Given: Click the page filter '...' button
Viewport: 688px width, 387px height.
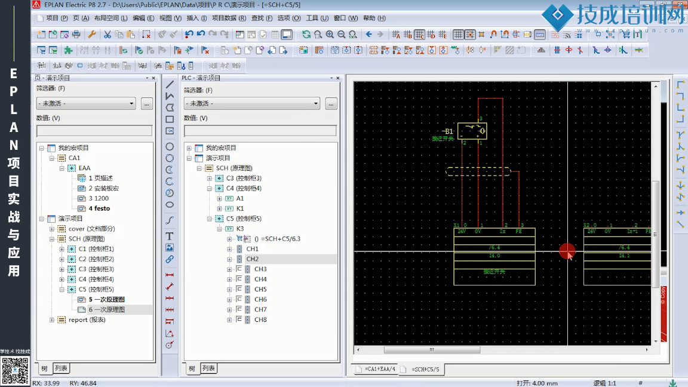Looking at the screenshot, I should click(x=146, y=104).
